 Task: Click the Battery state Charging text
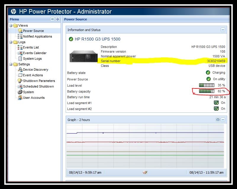(219, 73)
